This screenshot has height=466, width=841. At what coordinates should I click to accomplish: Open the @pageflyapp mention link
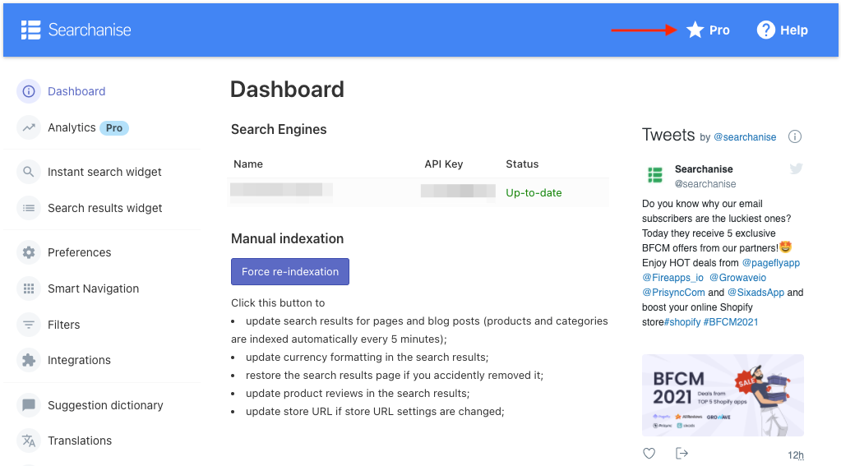coord(771,263)
